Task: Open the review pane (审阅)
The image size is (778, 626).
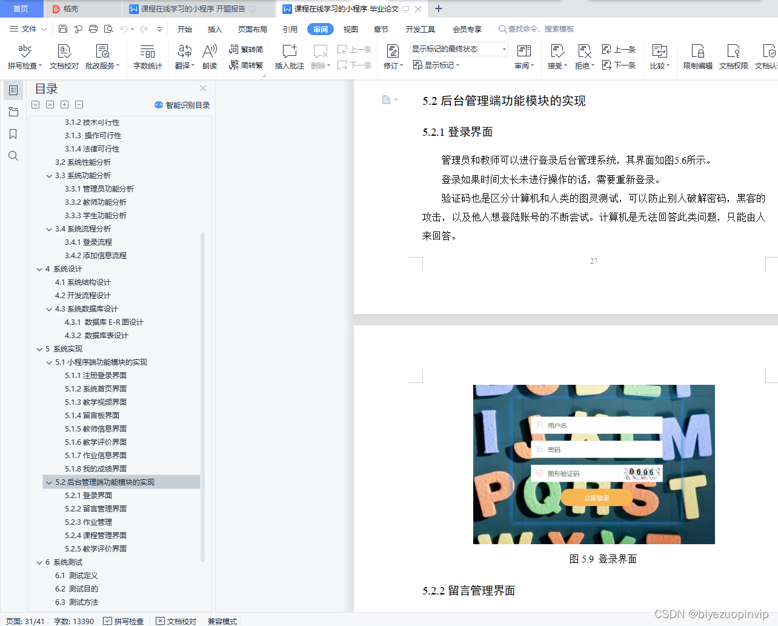Action: click(524, 56)
